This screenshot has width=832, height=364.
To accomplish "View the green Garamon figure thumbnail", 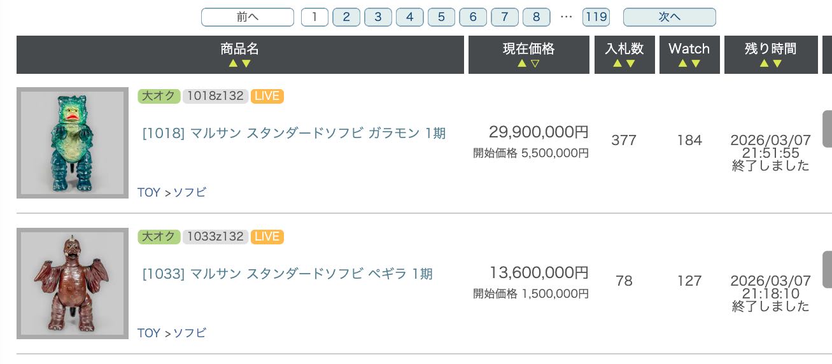I will [x=73, y=143].
